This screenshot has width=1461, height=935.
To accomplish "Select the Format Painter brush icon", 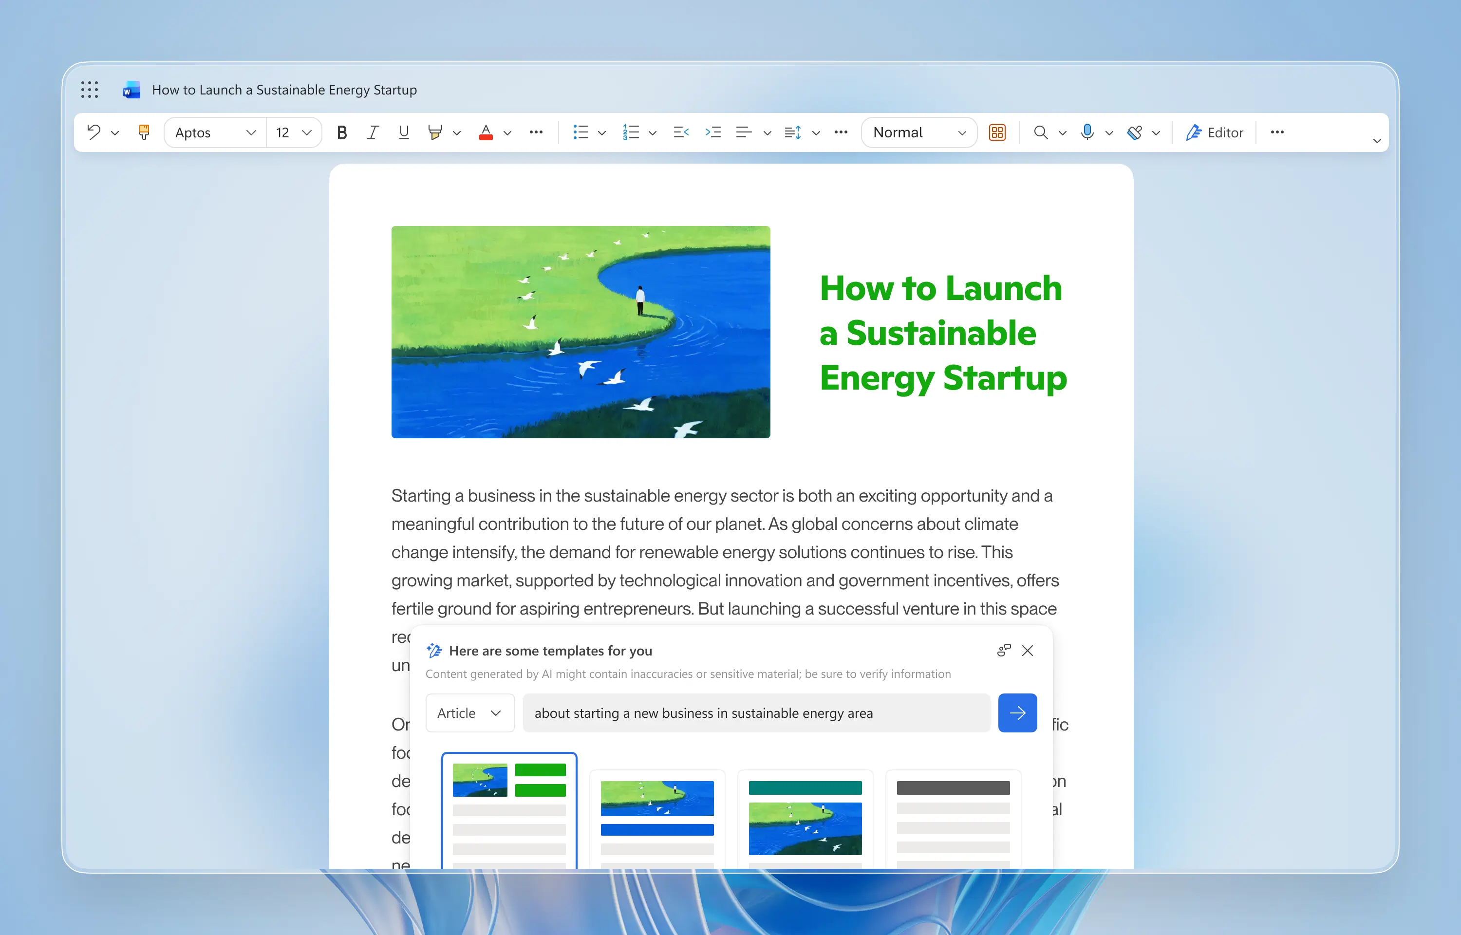I will (144, 132).
